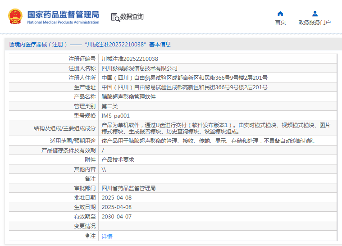The image size is (342, 246).
Task: Click the lightbulb icon beside 注
Action: tap(87, 236)
